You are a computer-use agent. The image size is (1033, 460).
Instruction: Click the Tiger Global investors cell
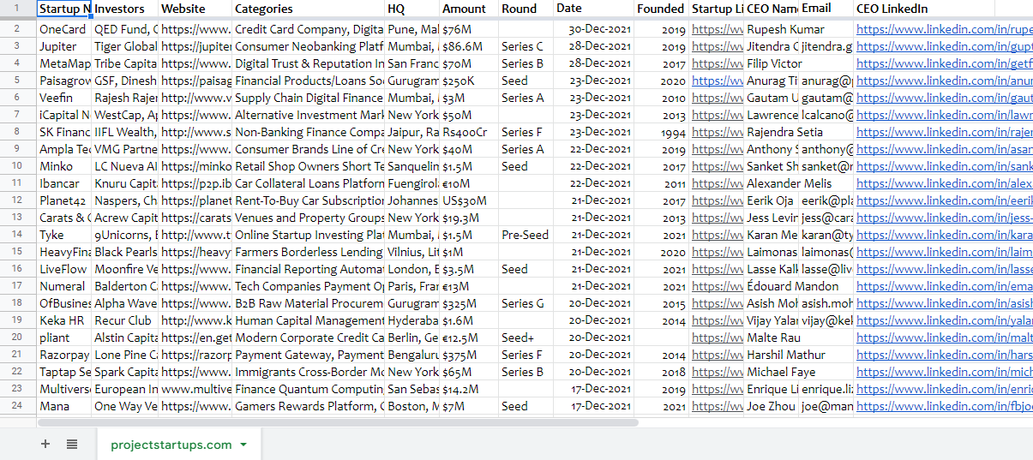pos(125,46)
